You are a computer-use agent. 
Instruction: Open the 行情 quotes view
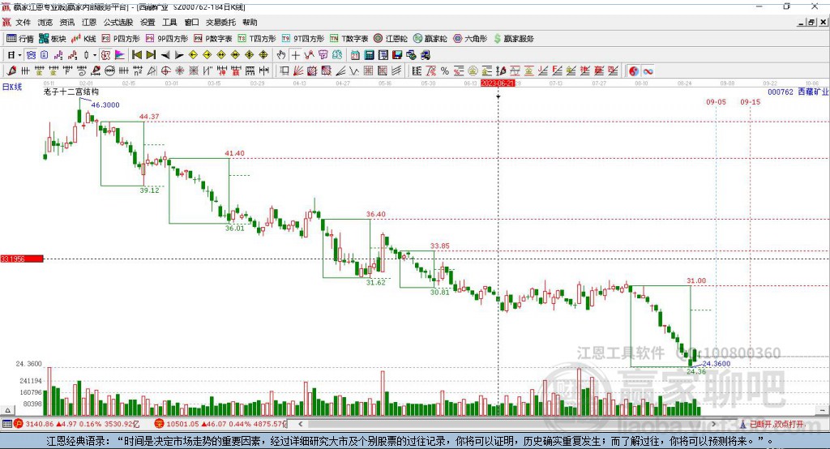[x=19, y=39]
